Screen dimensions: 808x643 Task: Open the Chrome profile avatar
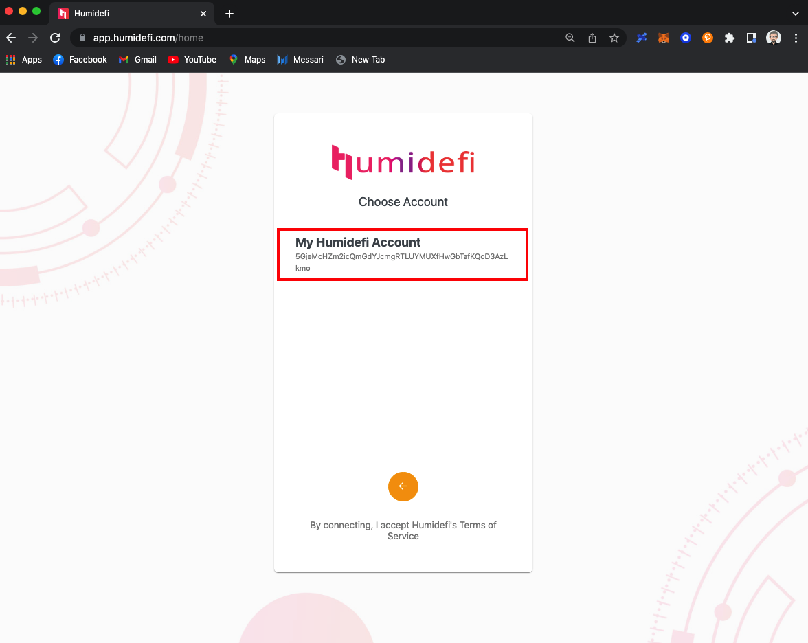tap(774, 38)
